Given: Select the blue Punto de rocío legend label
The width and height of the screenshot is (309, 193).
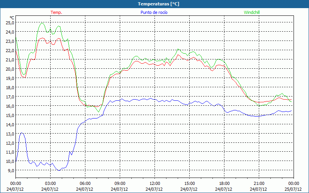Looking at the screenshot, I should (x=154, y=12).
